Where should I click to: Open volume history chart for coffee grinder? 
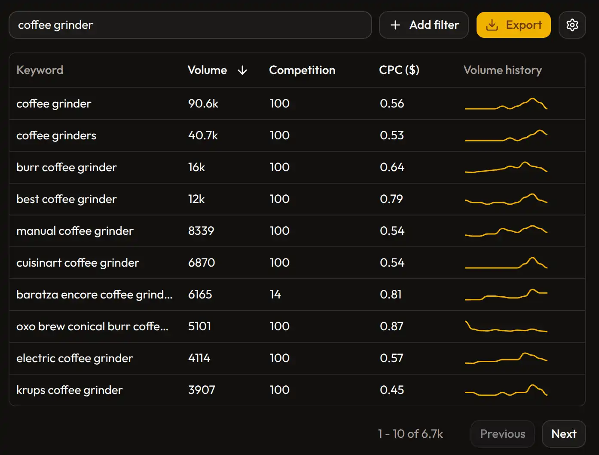[x=506, y=104]
